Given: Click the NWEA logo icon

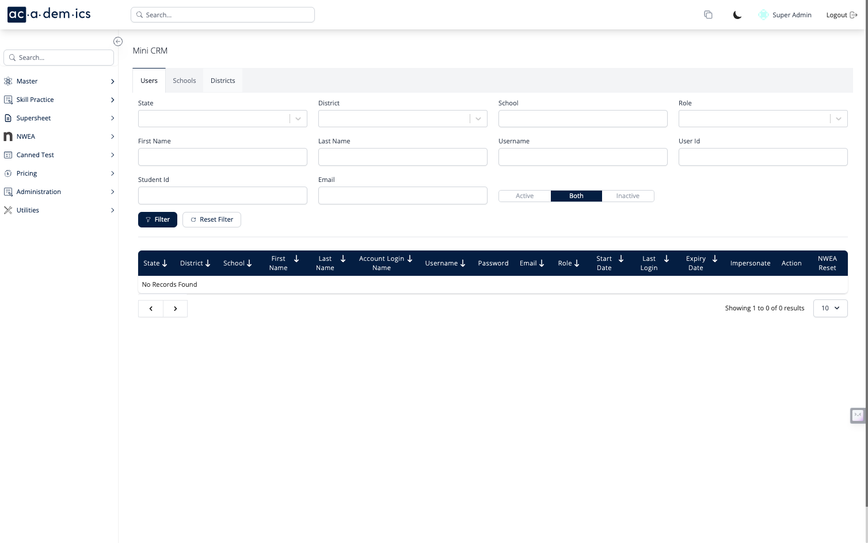Looking at the screenshot, I should (8, 136).
